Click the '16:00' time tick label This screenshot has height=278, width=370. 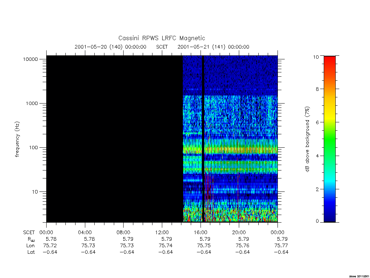[x=201, y=232]
